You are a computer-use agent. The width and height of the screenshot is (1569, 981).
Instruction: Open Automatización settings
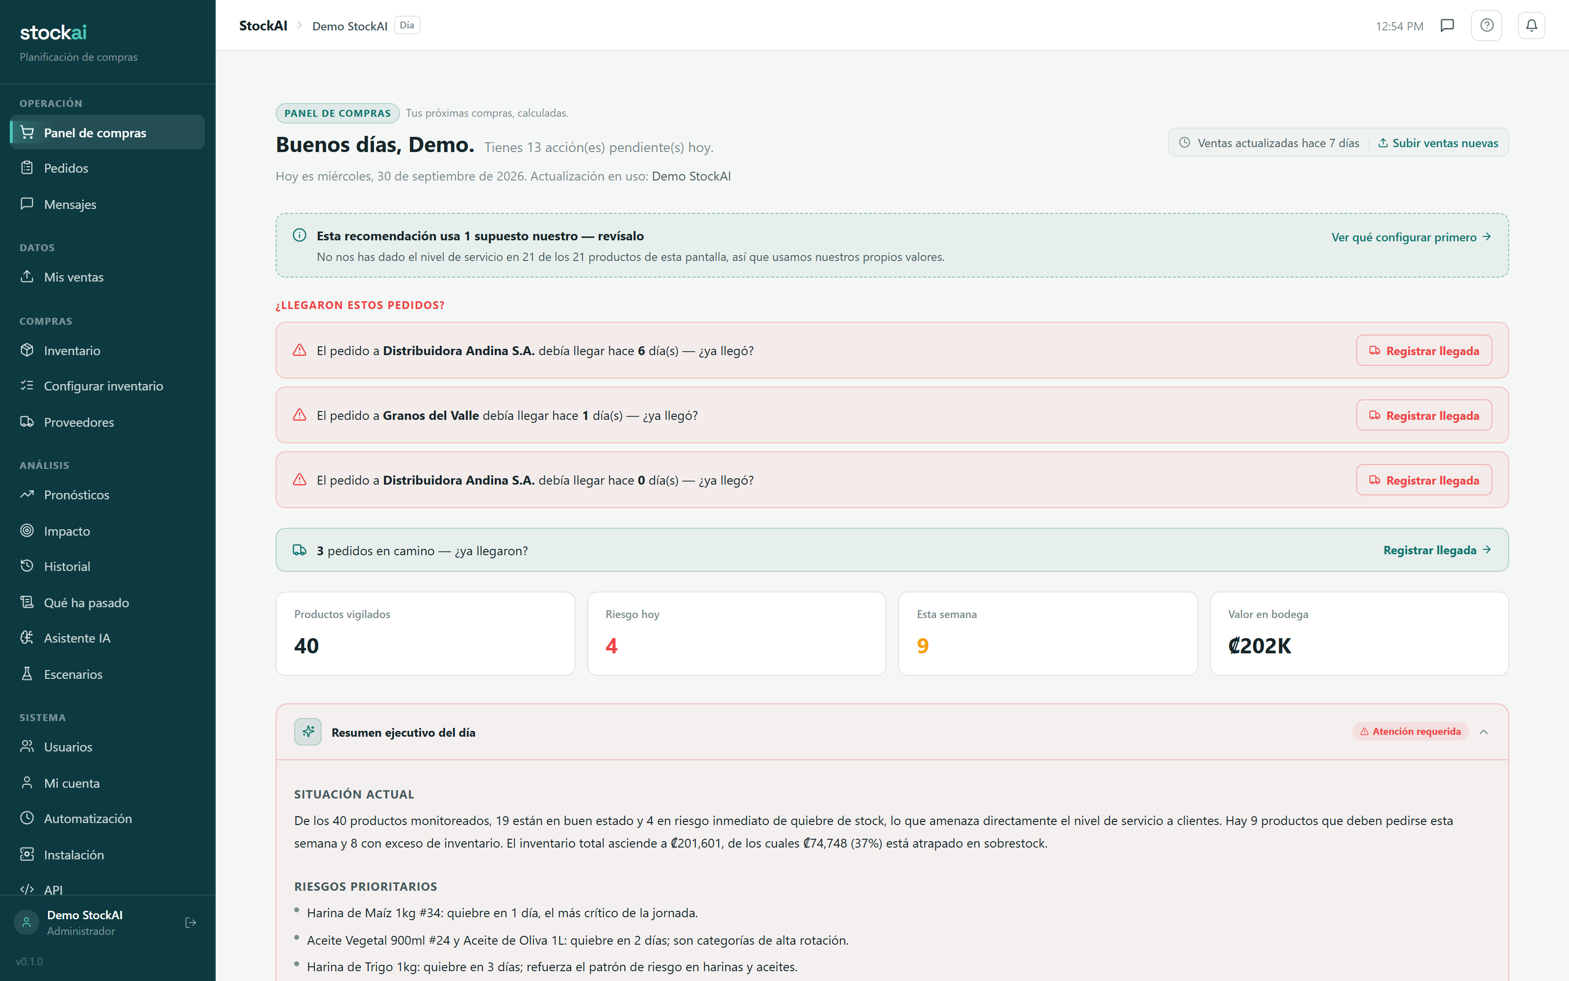[108, 819]
